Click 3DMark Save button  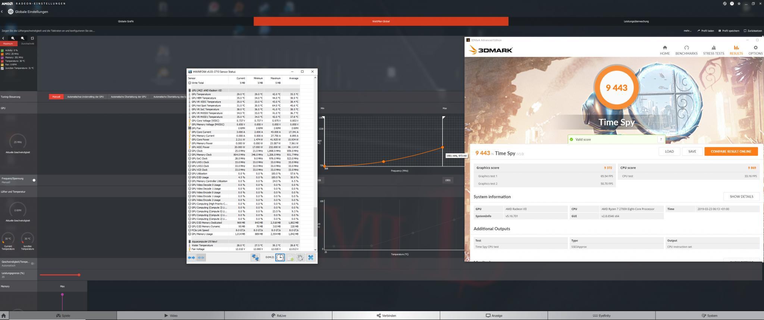point(692,151)
